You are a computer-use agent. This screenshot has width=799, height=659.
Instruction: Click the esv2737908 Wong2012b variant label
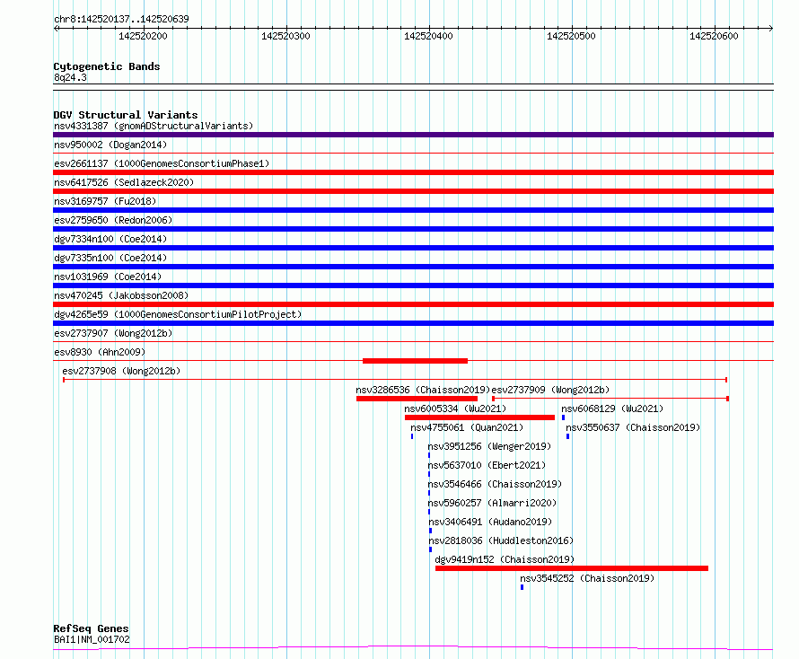pyautogui.click(x=120, y=371)
